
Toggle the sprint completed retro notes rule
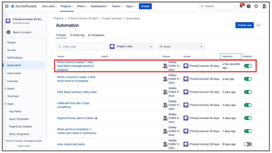click(248, 131)
